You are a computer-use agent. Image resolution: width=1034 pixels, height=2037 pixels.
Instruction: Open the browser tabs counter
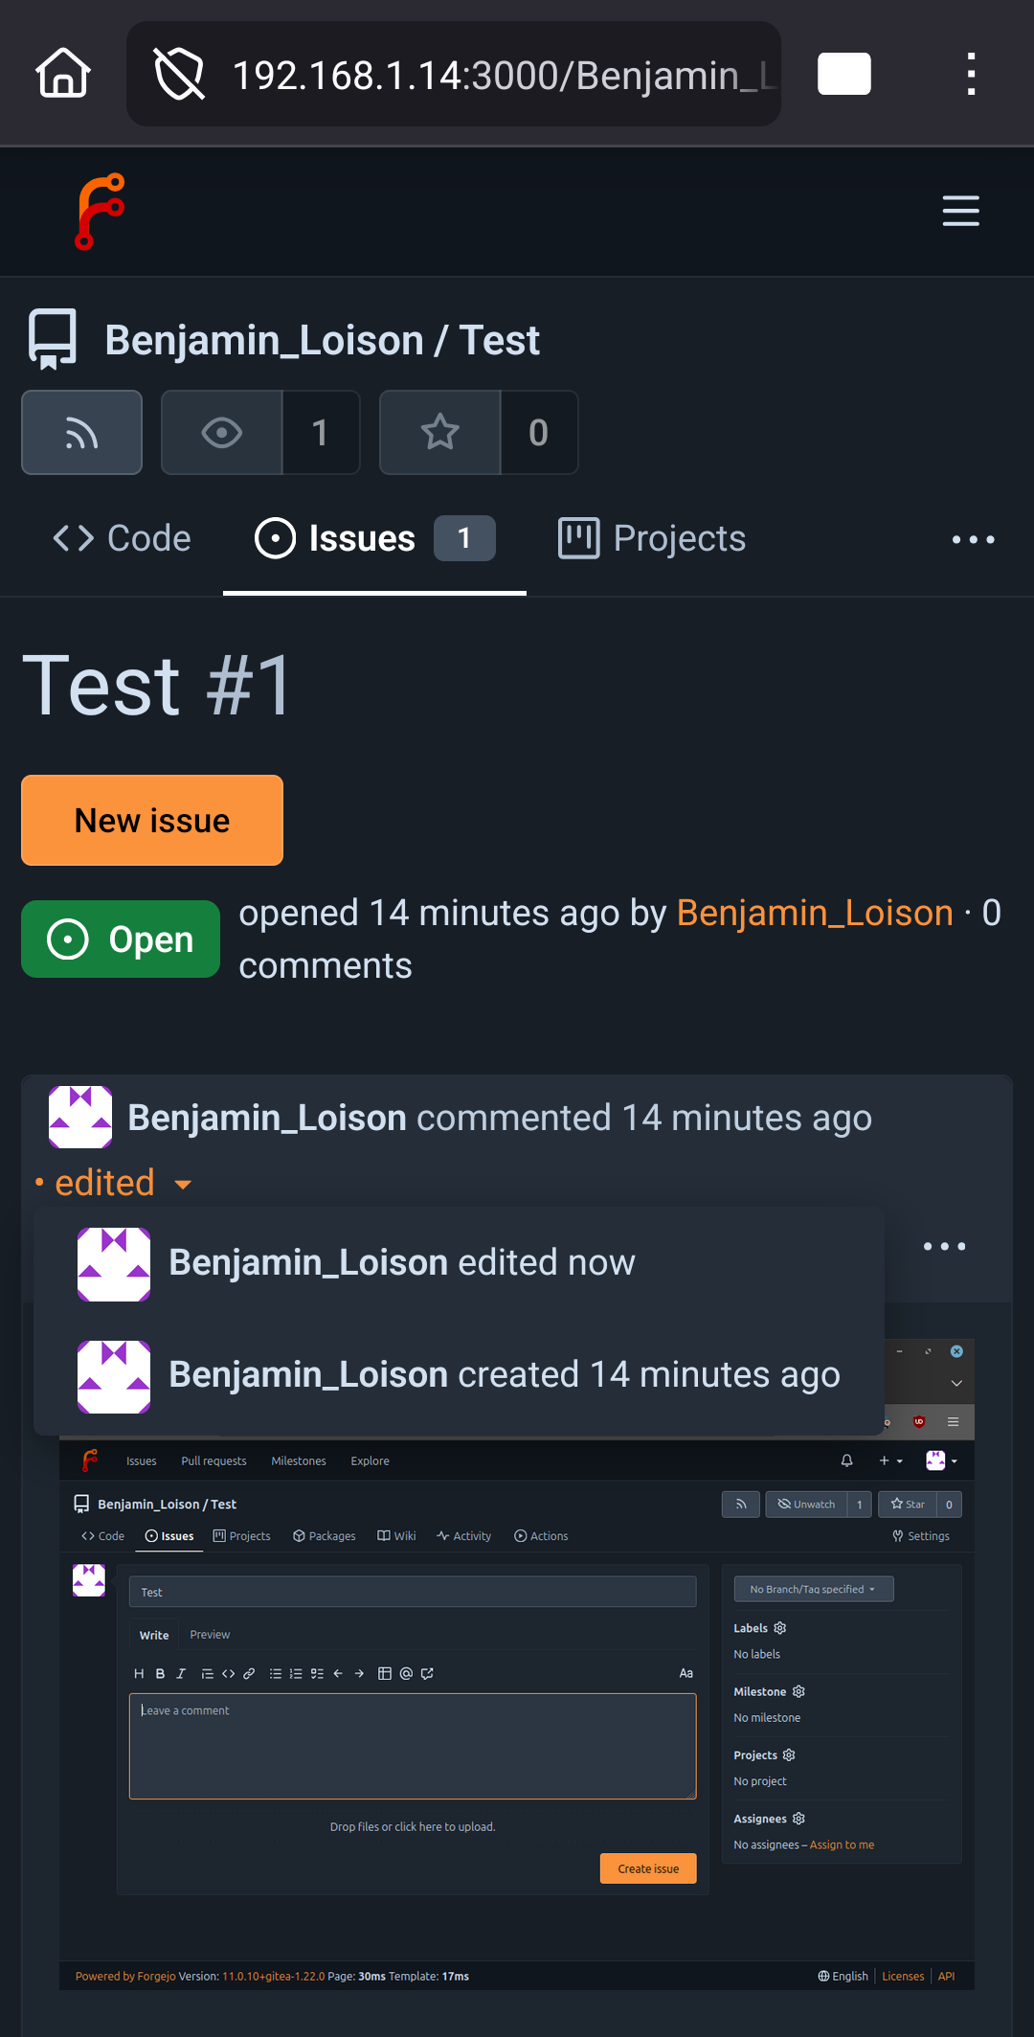pos(843,74)
